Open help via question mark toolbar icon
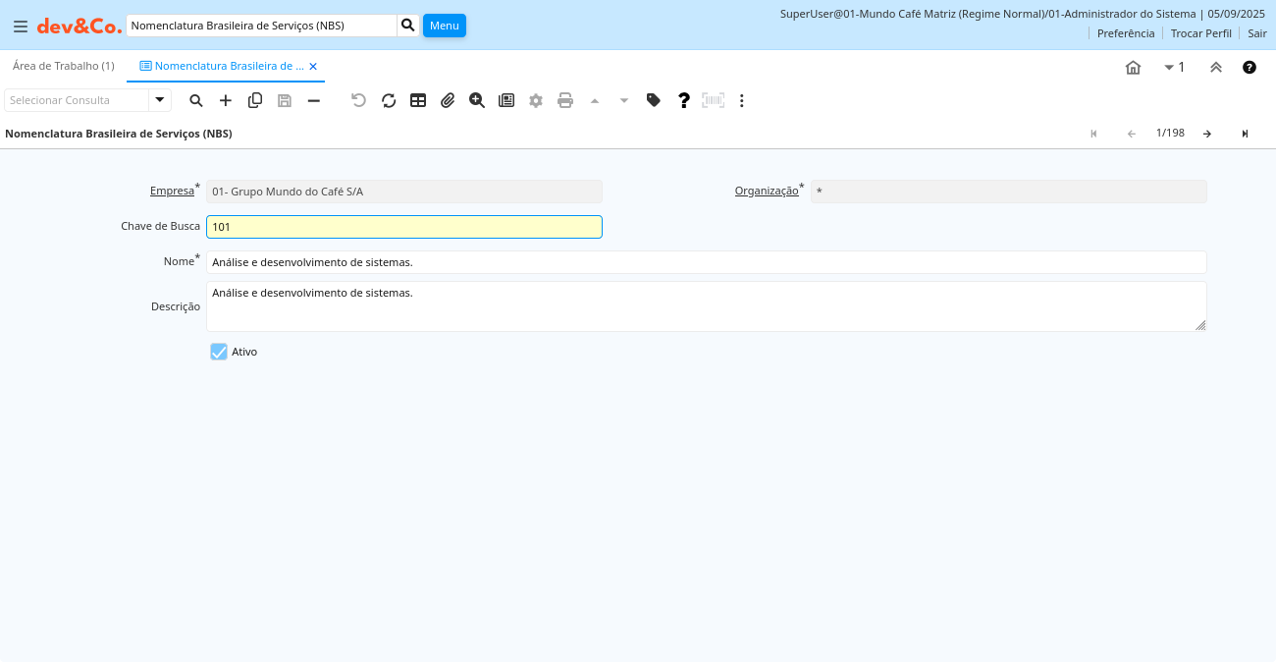 tap(684, 100)
